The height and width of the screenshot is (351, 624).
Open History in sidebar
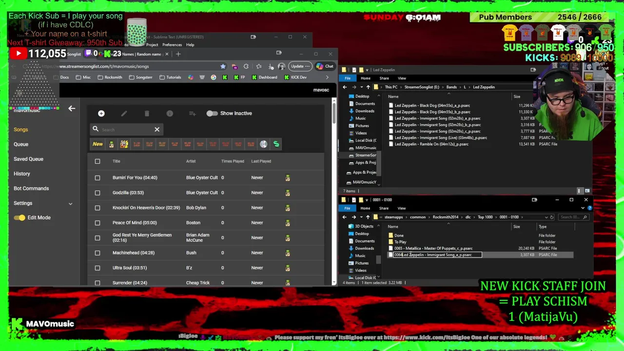point(22,174)
